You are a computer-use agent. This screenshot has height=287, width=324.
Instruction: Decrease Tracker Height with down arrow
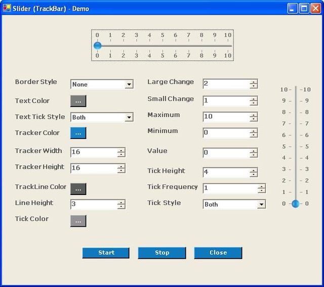coord(121,171)
